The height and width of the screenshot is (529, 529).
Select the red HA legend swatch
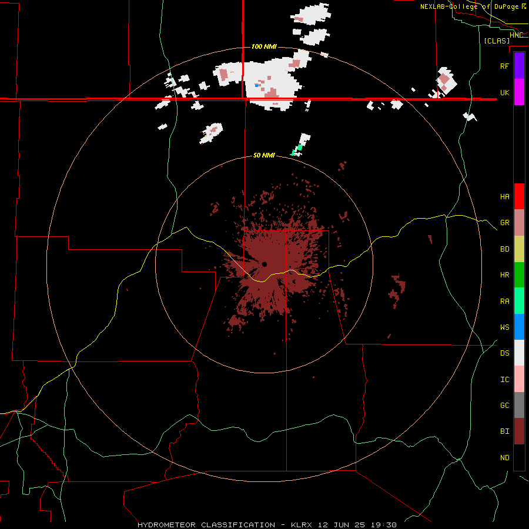(x=519, y=196)
